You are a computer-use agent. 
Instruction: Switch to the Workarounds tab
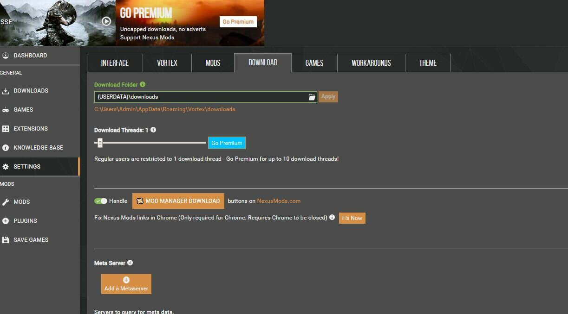click(x=371, y=63)
